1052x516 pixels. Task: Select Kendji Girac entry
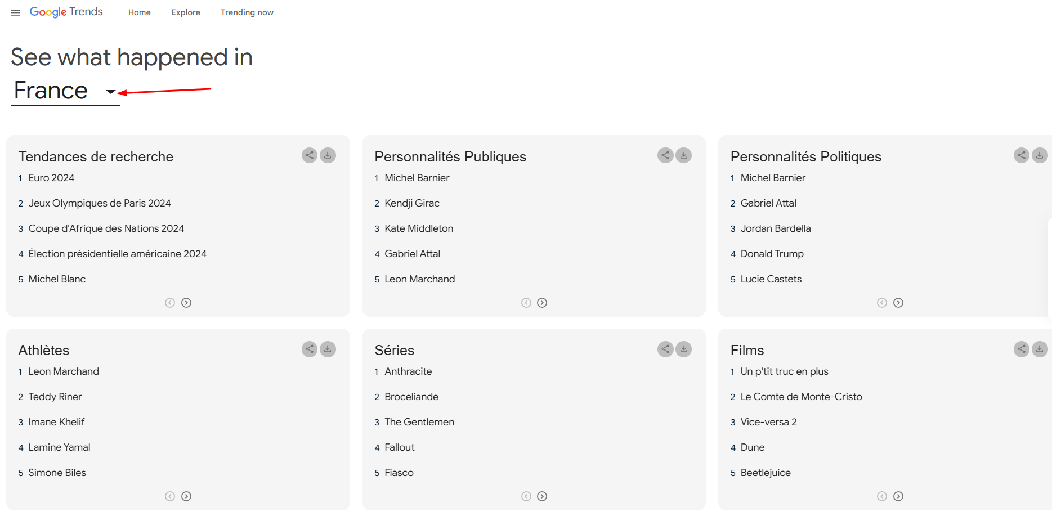(x=412, y=203)
